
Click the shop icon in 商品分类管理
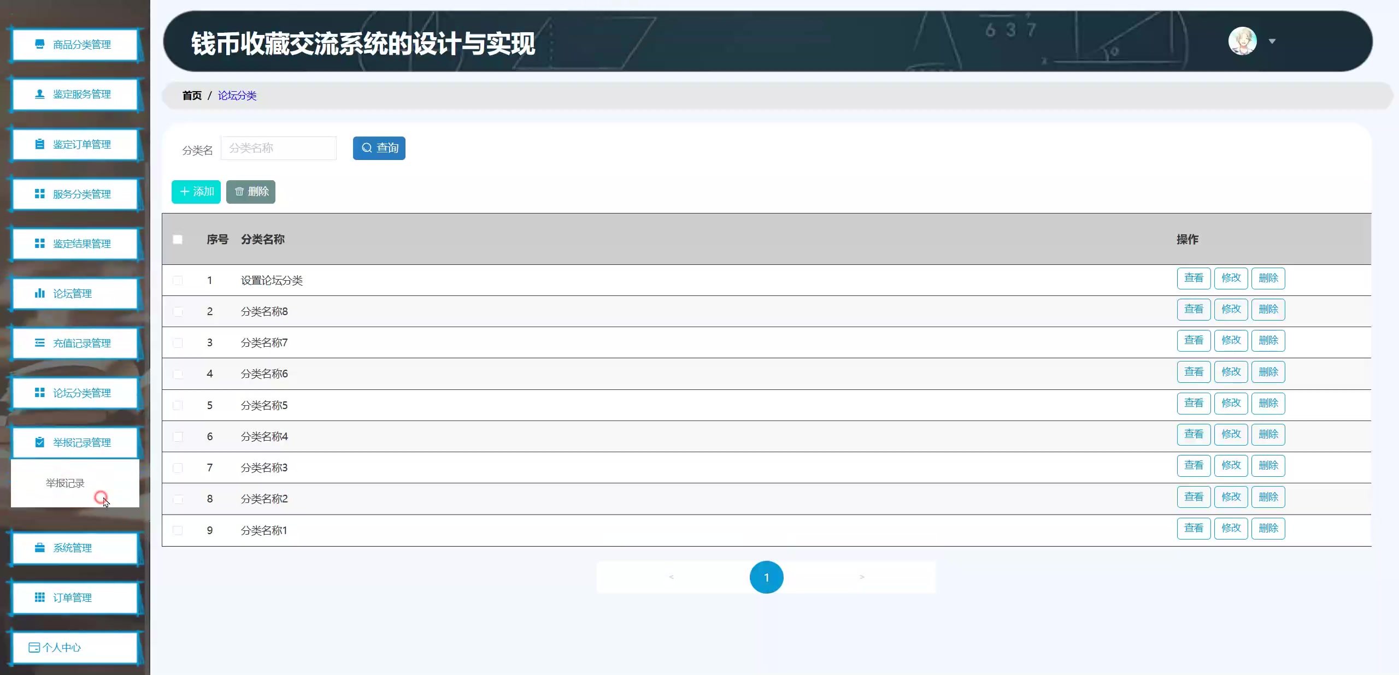coord(39,44)
